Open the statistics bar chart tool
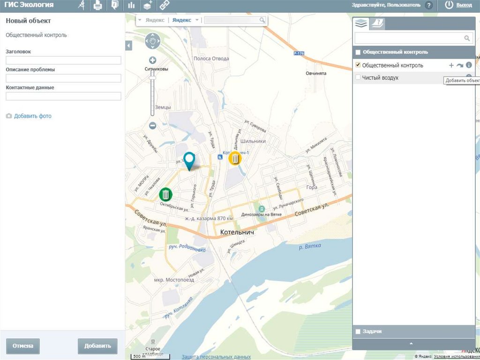Image resolution: width=480 pixels, height=360 pixels. tap(131, 6)
